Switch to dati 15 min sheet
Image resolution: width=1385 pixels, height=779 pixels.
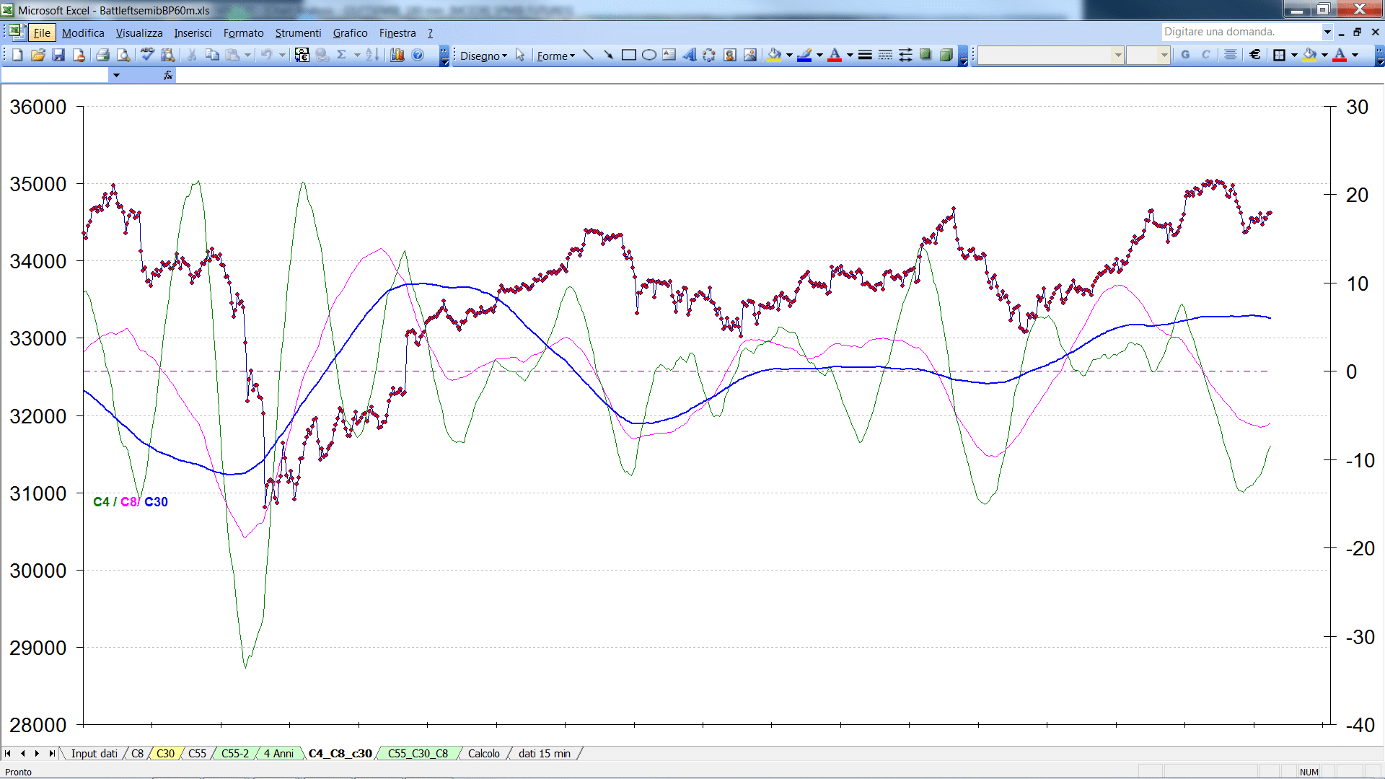544,753
